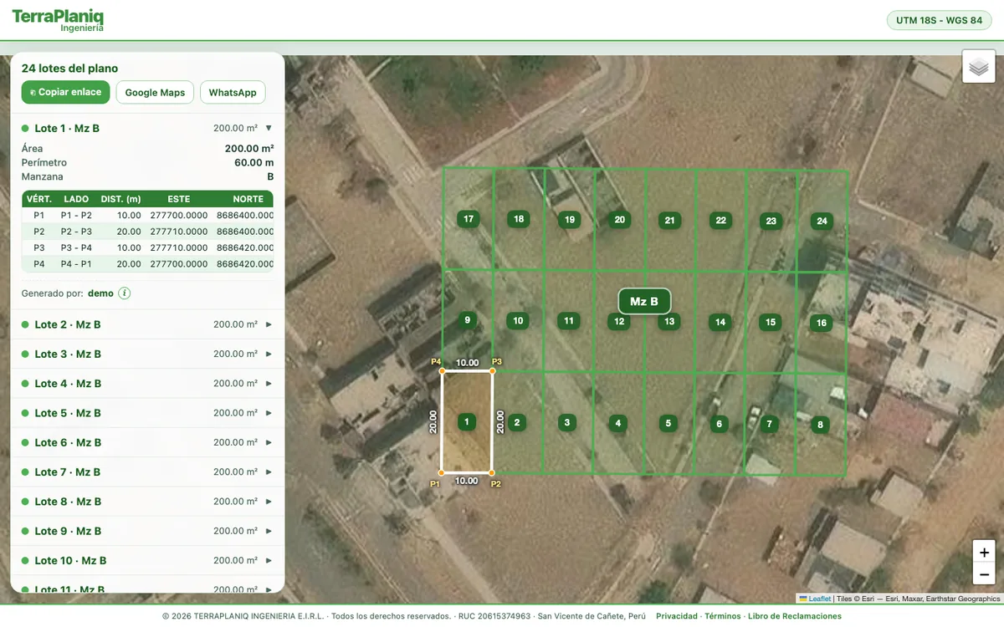Screen dimensions: 1004x627
Task: Click vertex P3 on the map
Action: click(491, 371)
